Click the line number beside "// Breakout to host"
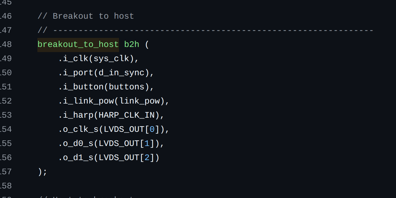The image size is (396, 198). click(6, 16)
